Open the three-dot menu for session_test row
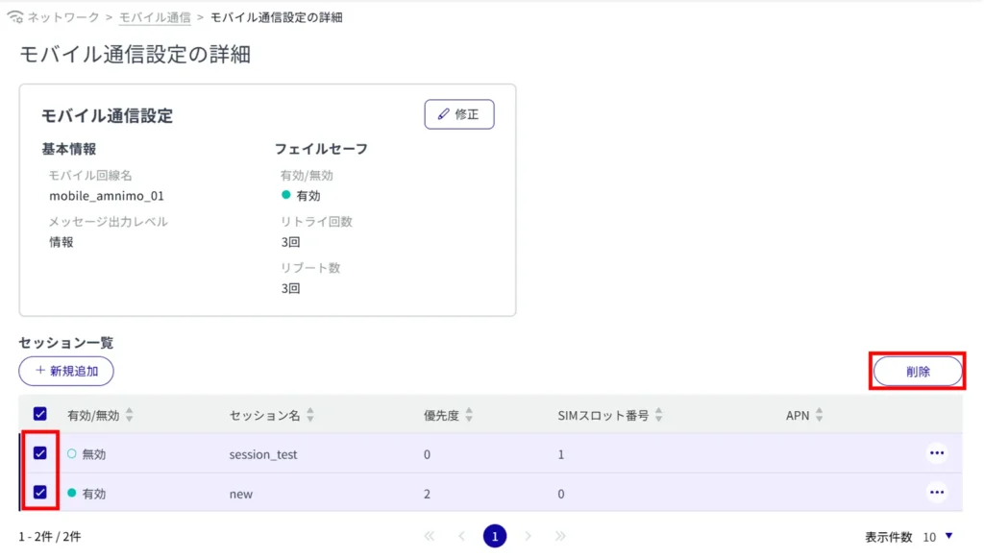 click(x=936, y=453)
